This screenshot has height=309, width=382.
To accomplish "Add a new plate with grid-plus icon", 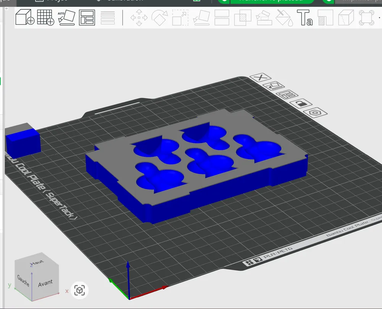I will 45,17.
